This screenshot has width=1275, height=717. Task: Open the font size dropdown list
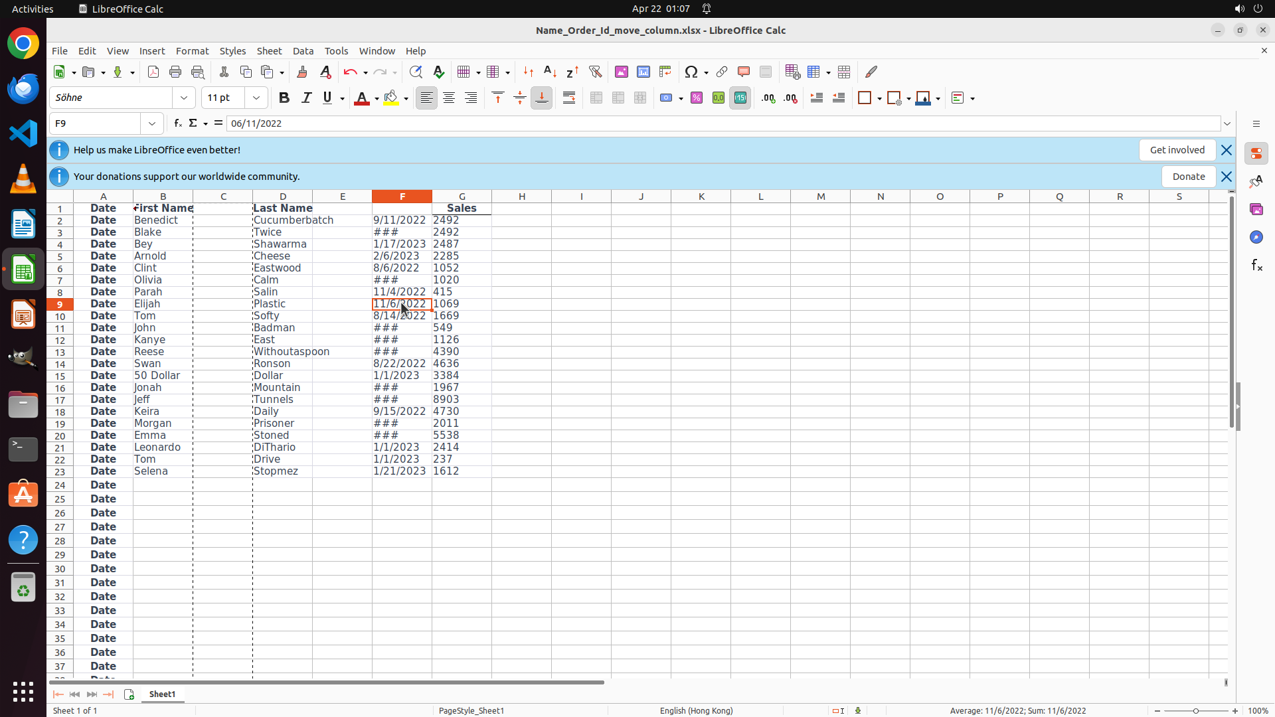point(256,98)
